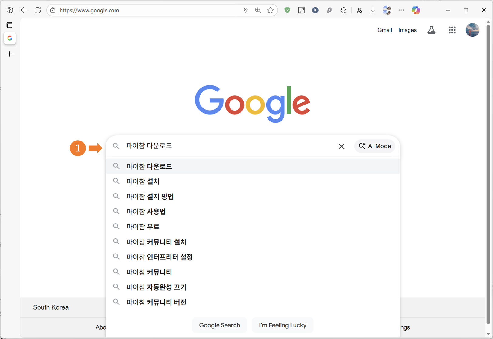Click the lock site info icon
The height and width of the screenshot is (339, 493).
[53, 10]
